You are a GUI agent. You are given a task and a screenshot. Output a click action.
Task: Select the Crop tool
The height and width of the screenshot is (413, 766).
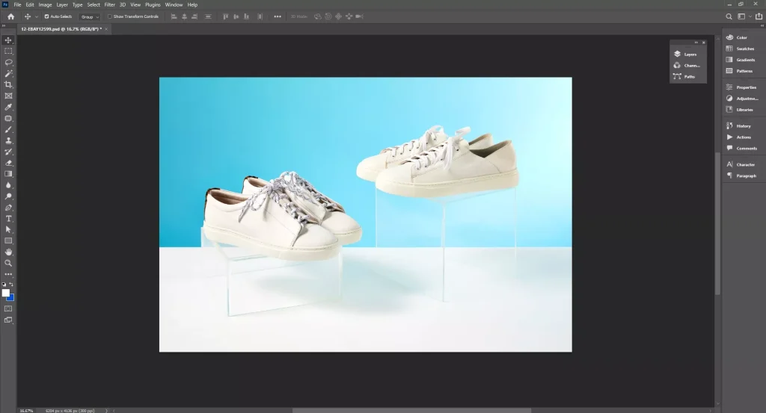coord(8,85)
